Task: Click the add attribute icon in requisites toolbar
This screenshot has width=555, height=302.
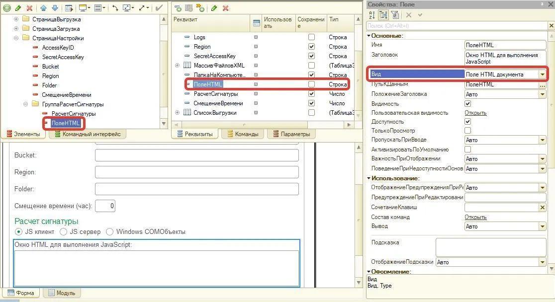Action: tap(178, 8)
